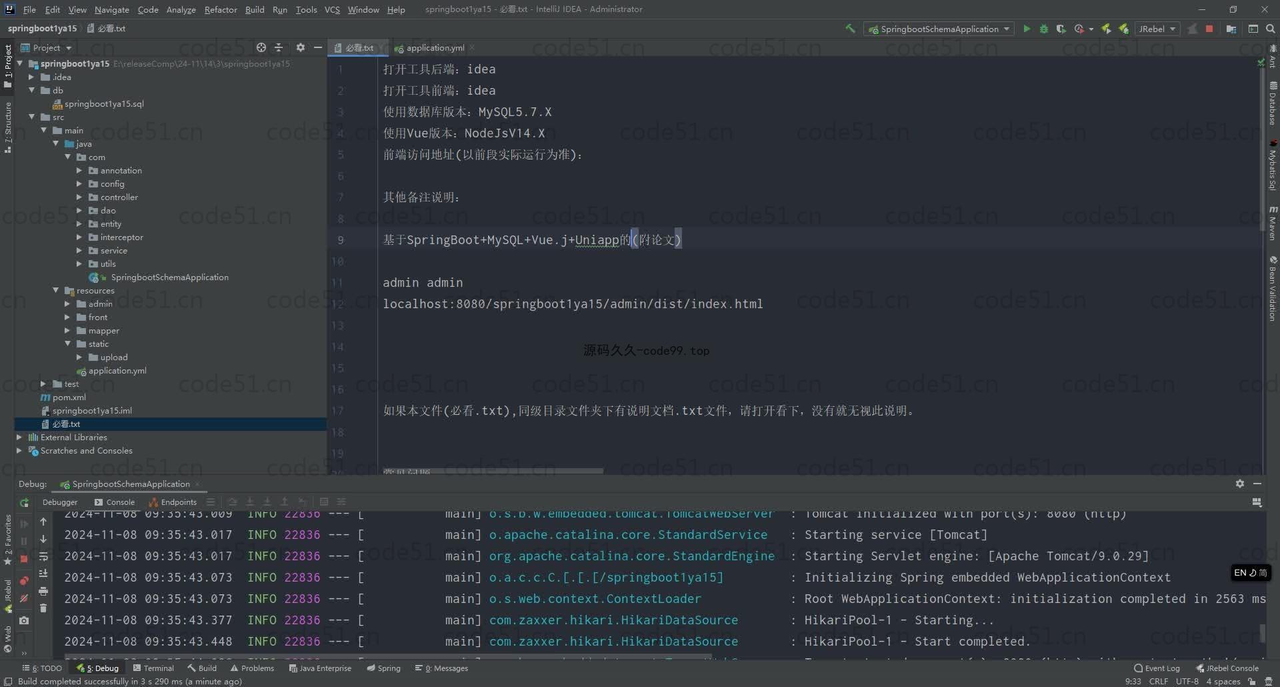The height and width of the screenshot is (687, 1280).
Task: Select Console tab in Debug
Action: (x=115, y=502)
